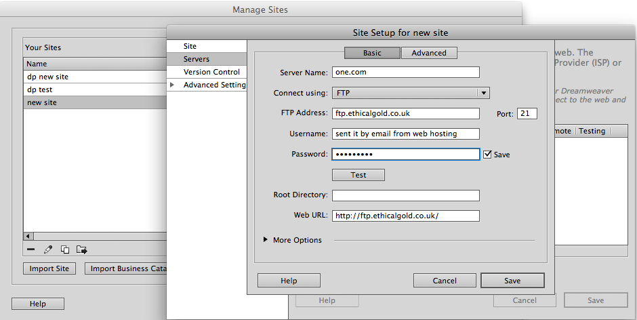
Task: Click the delete site minus icon
Action: 31,249
